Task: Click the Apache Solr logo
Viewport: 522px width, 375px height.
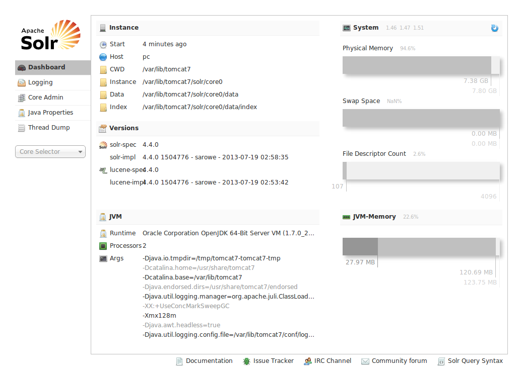Action: click(50, 35)
